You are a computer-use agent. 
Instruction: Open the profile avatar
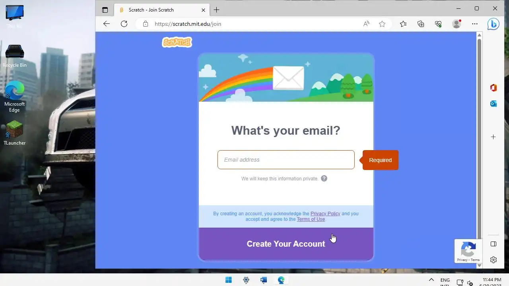click(x=457, y=24)
